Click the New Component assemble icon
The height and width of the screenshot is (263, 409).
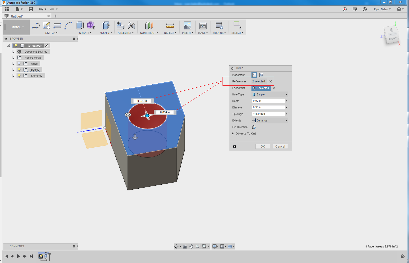(x=120, y=25)
